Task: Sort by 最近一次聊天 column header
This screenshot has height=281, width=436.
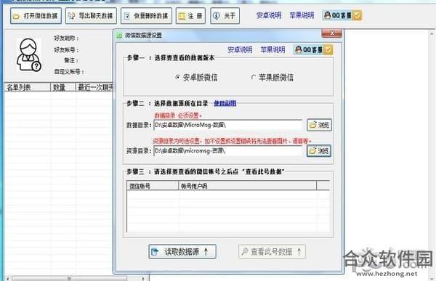Action: [x=94, y=87]
